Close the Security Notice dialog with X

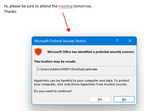[x=130, y=41]
